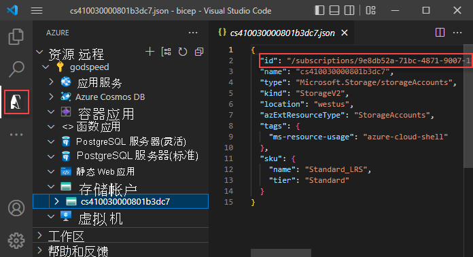Click line number 7 in gutter
The image size is (473, 257).
[x=230, y=115]
